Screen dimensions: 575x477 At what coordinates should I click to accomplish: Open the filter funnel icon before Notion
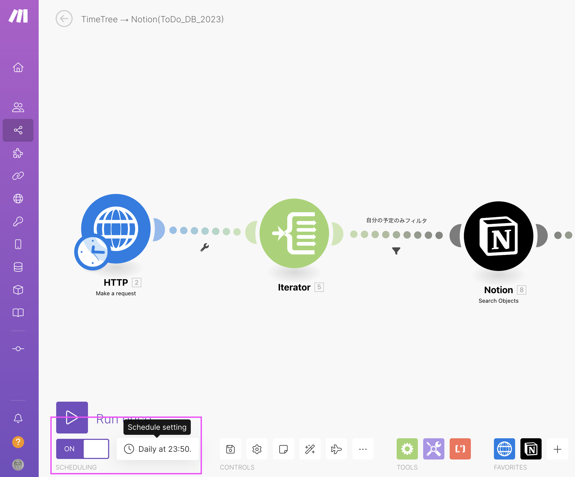[396, 250]
